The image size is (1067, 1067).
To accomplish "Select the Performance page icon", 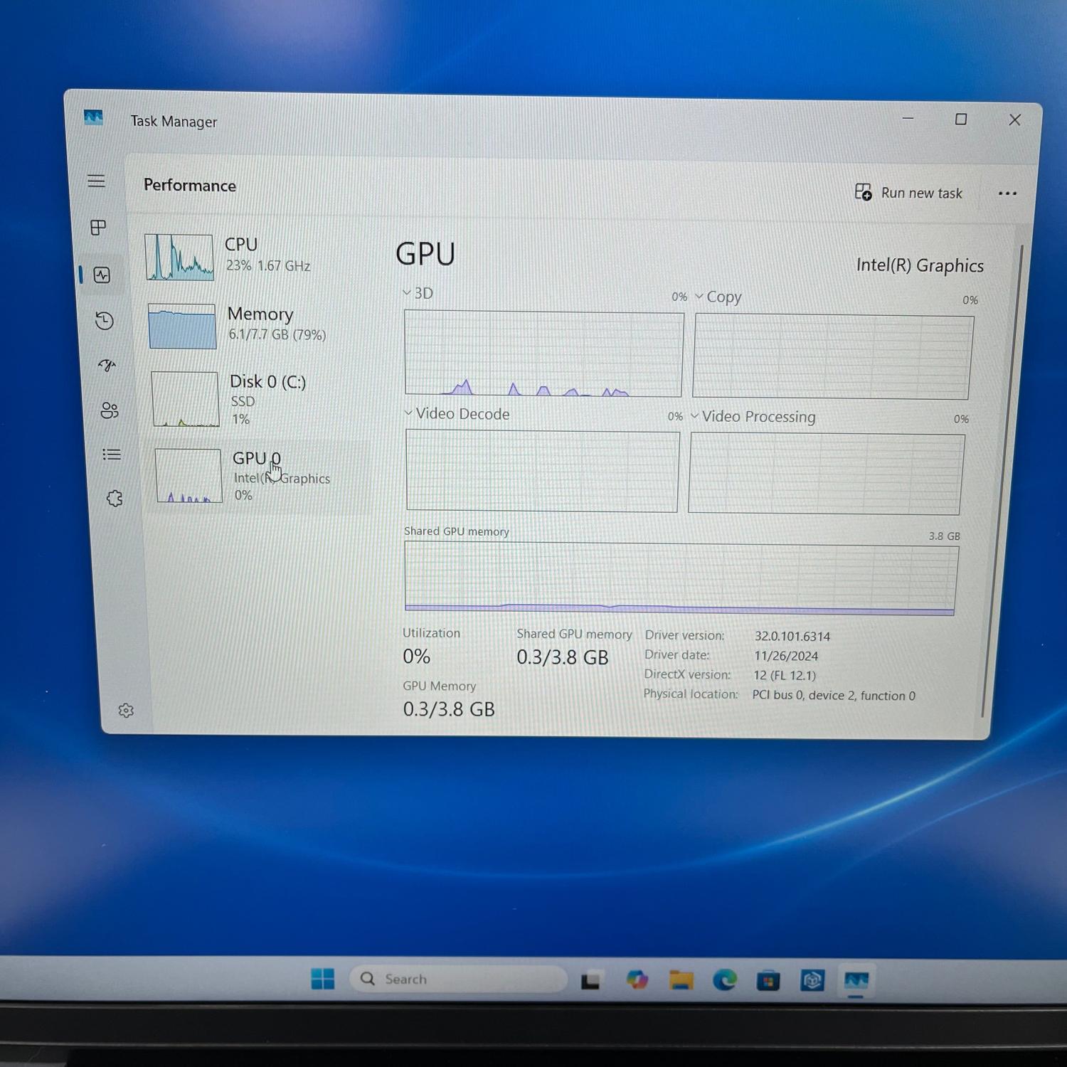I will [x=102, y=275].
